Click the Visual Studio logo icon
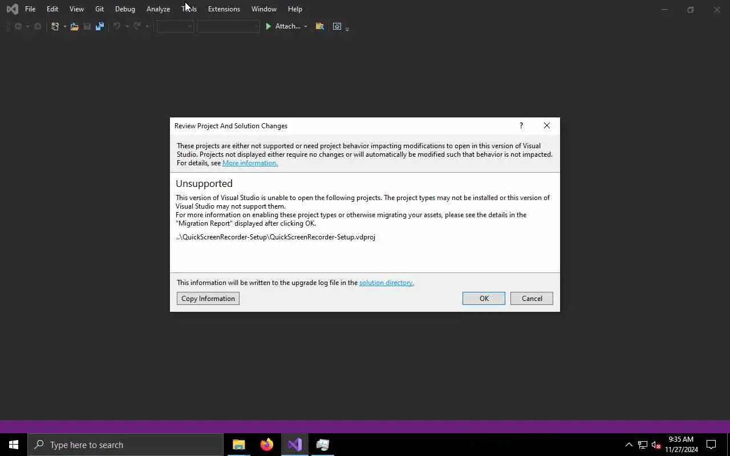This screenshot has width=730, height=456. [x=12, y=9]
